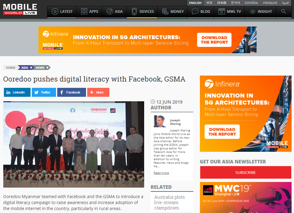This screenshot has width=294, height=213.
Task: Open the Money navigation section
Action: (x=173, y=12)
